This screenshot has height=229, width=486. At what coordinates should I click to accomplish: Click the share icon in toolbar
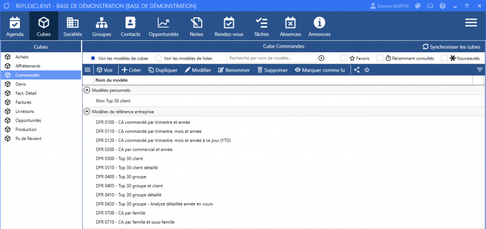click(357, 70)
